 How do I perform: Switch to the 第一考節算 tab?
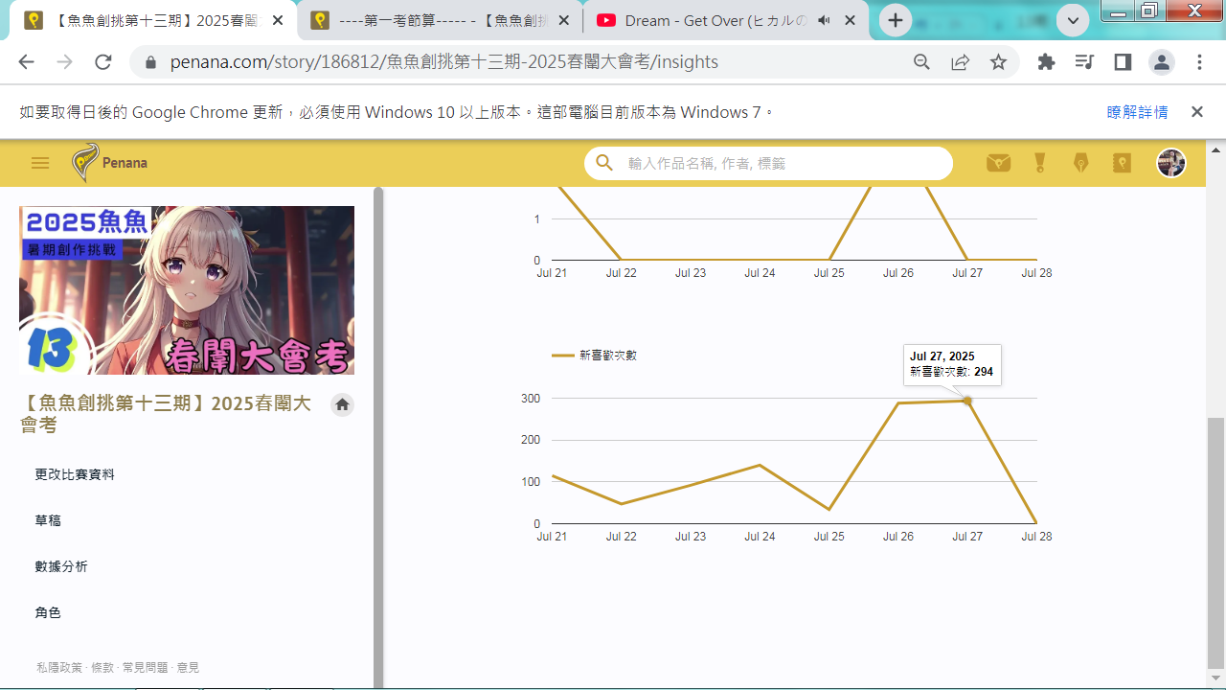(440, 20)
